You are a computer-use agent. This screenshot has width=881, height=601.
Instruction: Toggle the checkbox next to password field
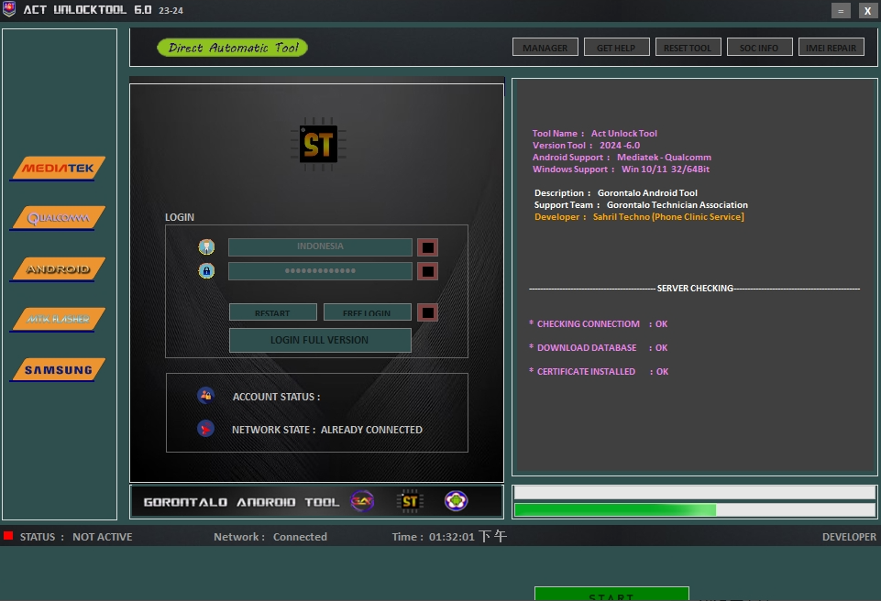(427, 271)
